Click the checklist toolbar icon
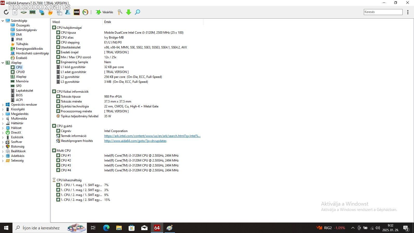414x233 pixels. [59, 12]
